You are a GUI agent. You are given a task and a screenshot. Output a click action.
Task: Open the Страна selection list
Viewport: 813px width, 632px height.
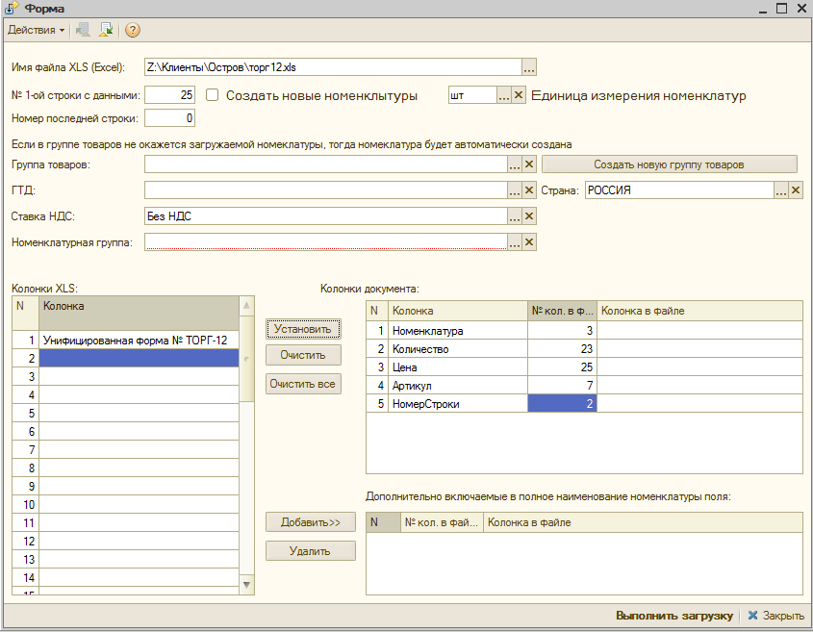click(x=781, y=190)
